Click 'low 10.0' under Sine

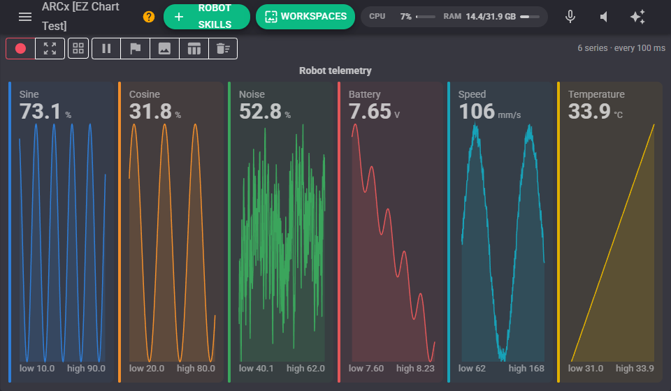coord(37,369)
